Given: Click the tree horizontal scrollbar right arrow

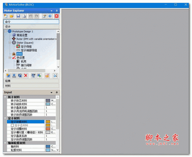Looking at the screenshot, I should tap(54, 71).
